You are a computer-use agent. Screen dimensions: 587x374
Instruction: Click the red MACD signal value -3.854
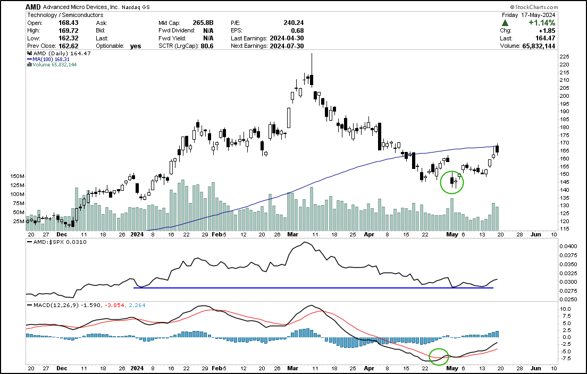(x=113, y=305)
